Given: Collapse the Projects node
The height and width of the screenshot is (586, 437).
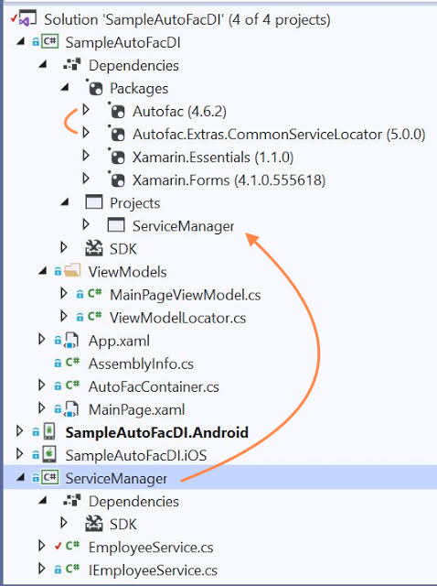Looking at the screenshot, I should [64, 202].
